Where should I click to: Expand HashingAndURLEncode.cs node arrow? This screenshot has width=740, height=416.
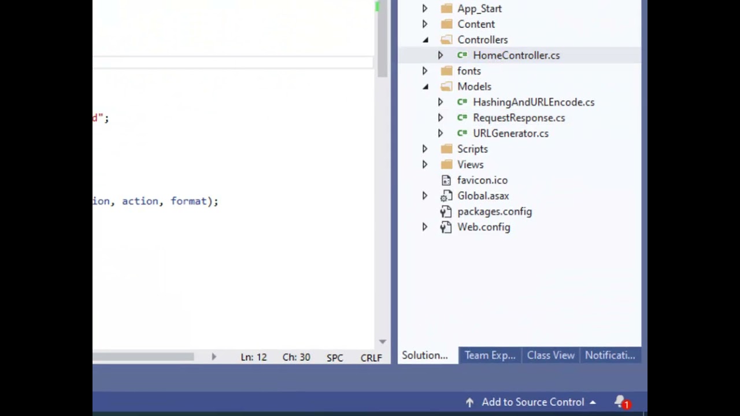click(441, 102)
